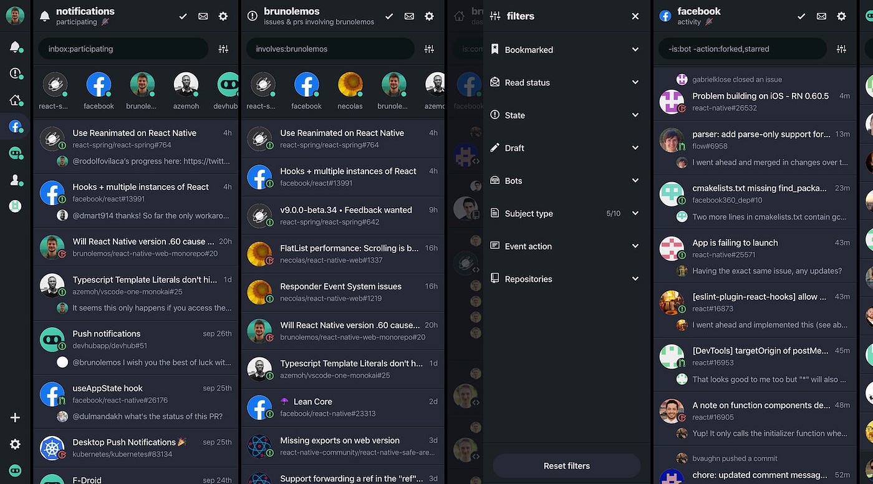Image resolution: width=873 pixels, height=484 pixels.
Task: Expand the Bots filter
Action: pyautogui.click(x=566, y=180)
